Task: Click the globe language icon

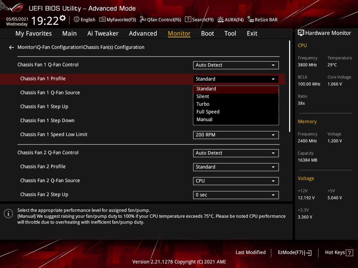Action: [77, 20]
